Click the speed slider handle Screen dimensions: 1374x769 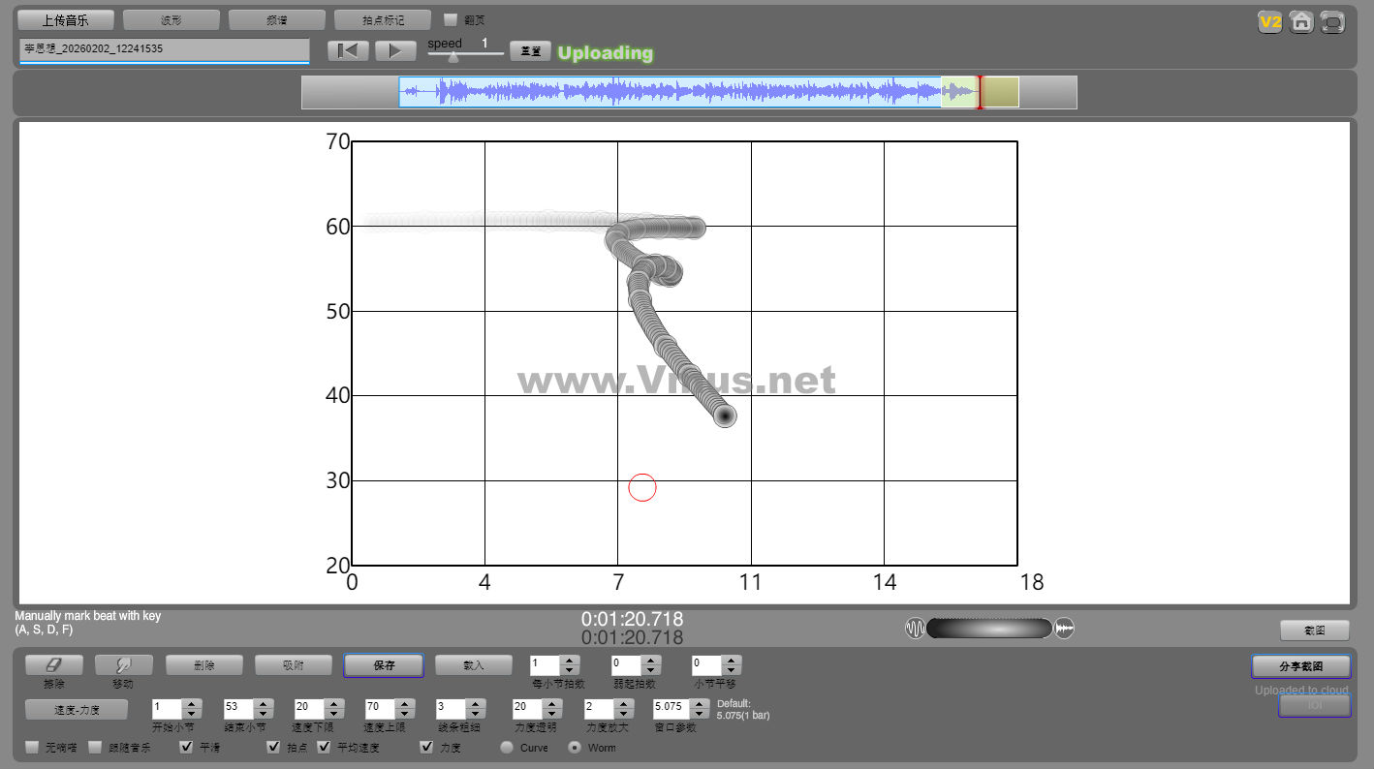click(453, 57)
